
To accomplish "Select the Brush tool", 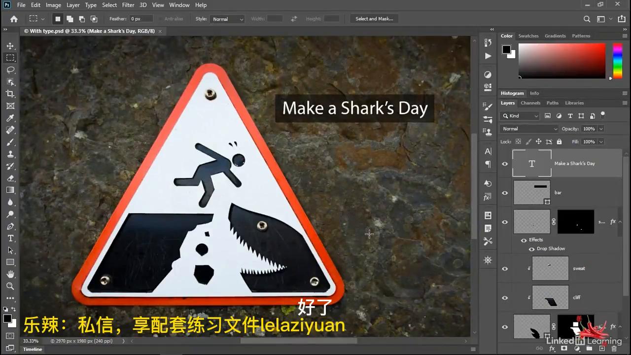I will point(10,142).
